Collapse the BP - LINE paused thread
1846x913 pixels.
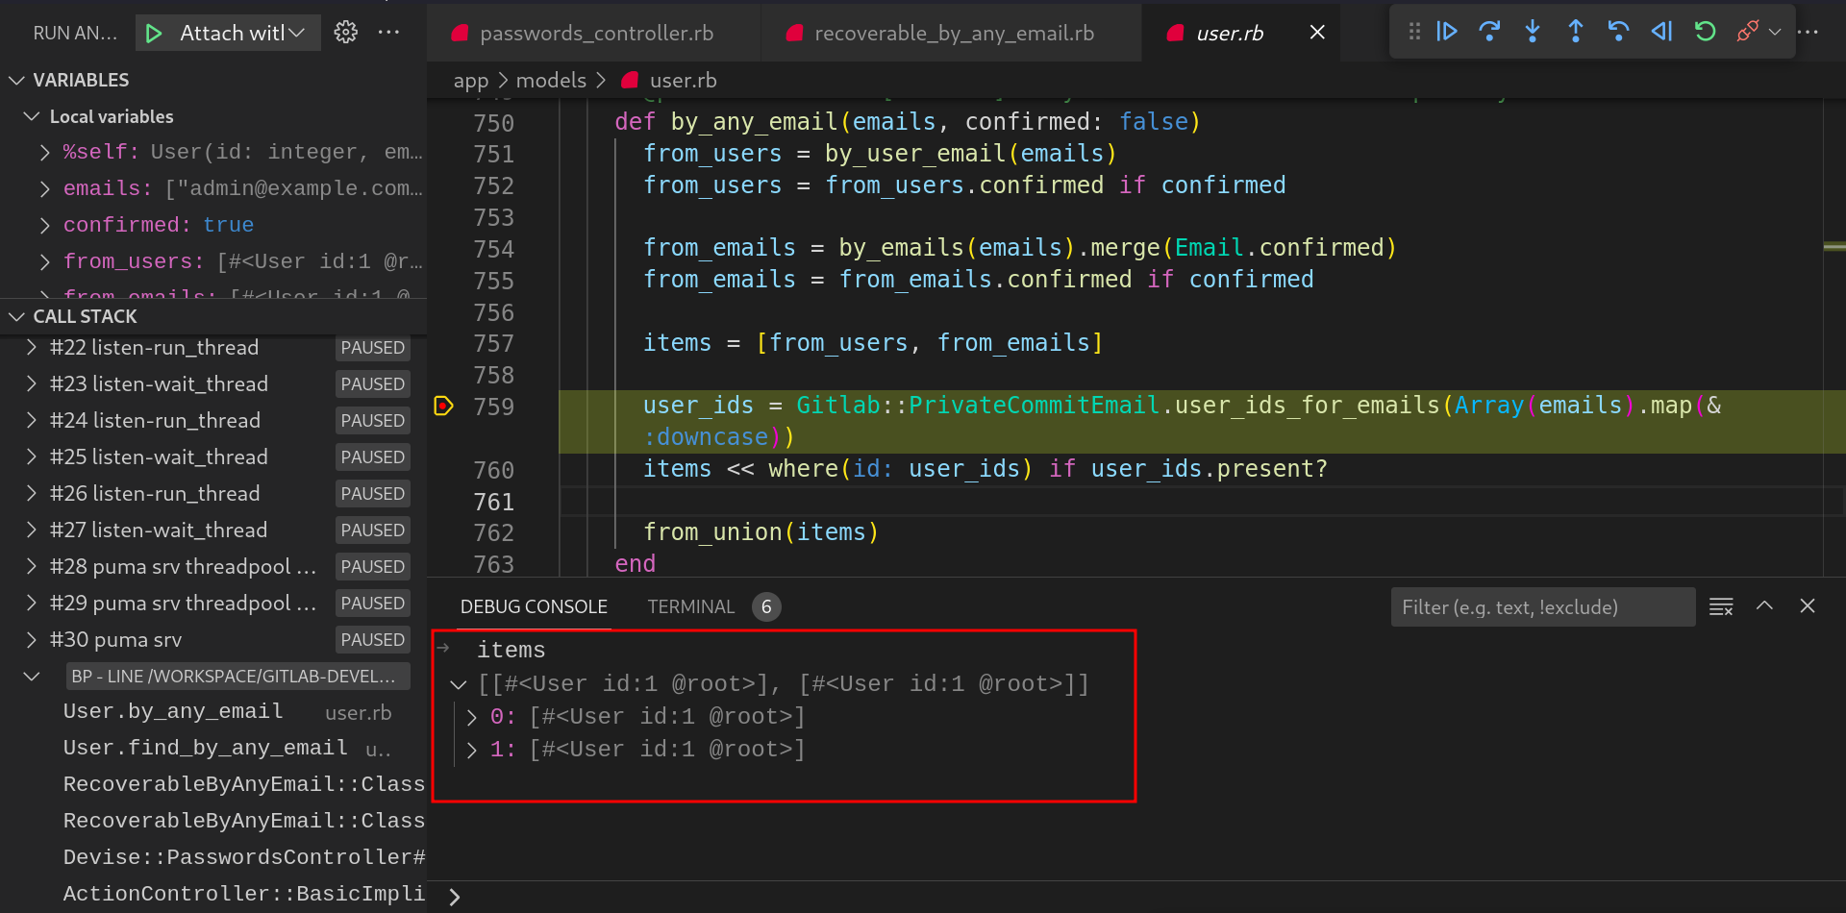pyautogui.click(x=32, y=676)
